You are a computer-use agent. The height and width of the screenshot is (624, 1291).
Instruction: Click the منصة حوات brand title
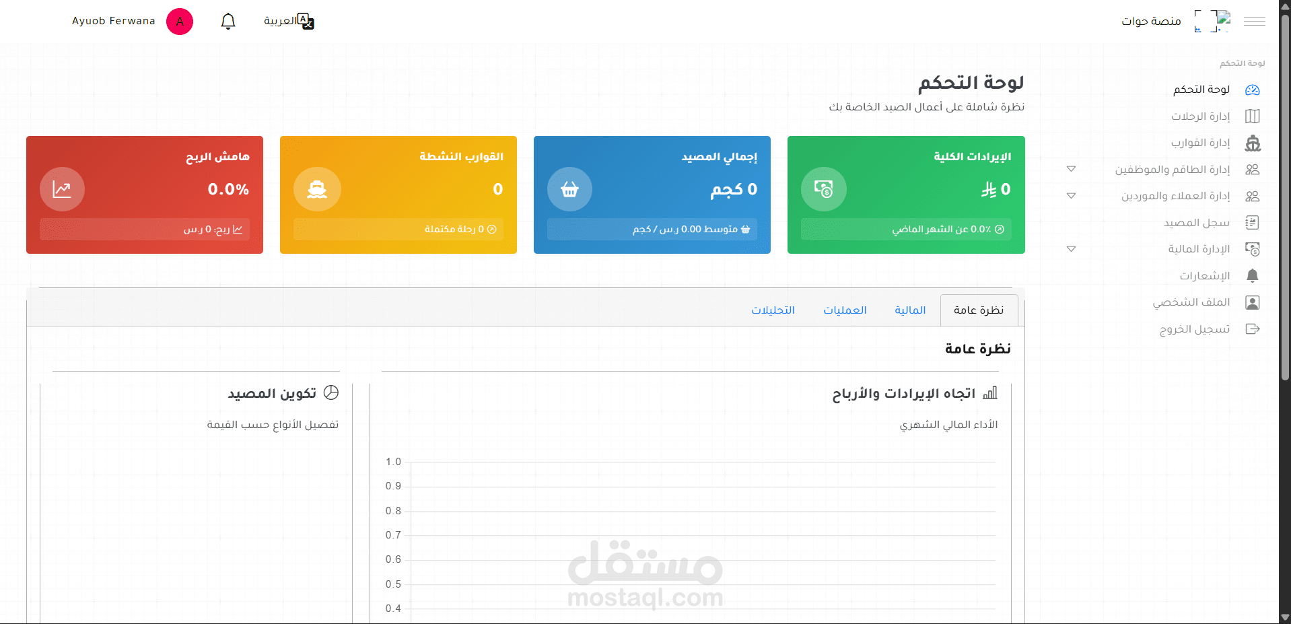(1151, 22)
